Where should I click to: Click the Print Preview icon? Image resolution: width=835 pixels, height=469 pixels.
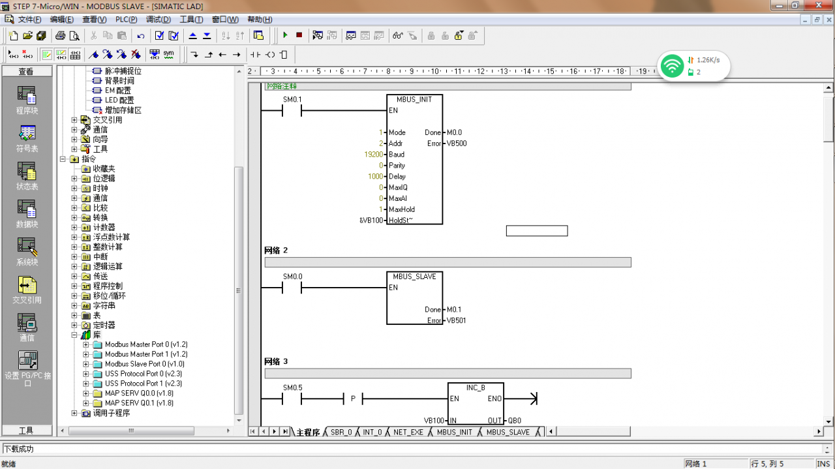click(x=74, y=35)
